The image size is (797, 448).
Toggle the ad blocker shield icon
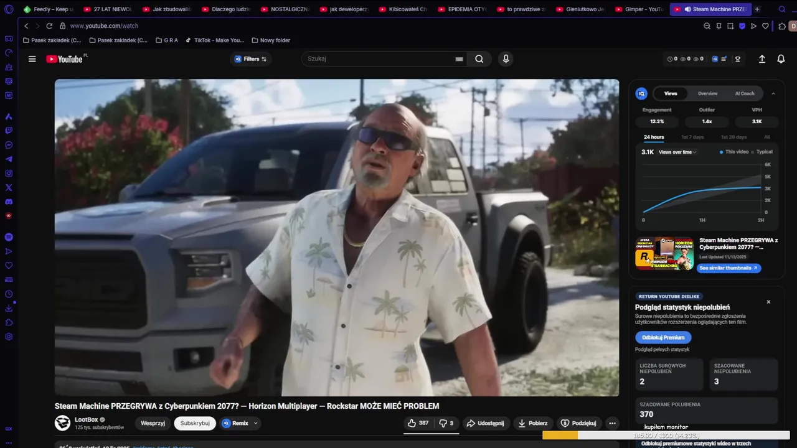pos(742,26)
